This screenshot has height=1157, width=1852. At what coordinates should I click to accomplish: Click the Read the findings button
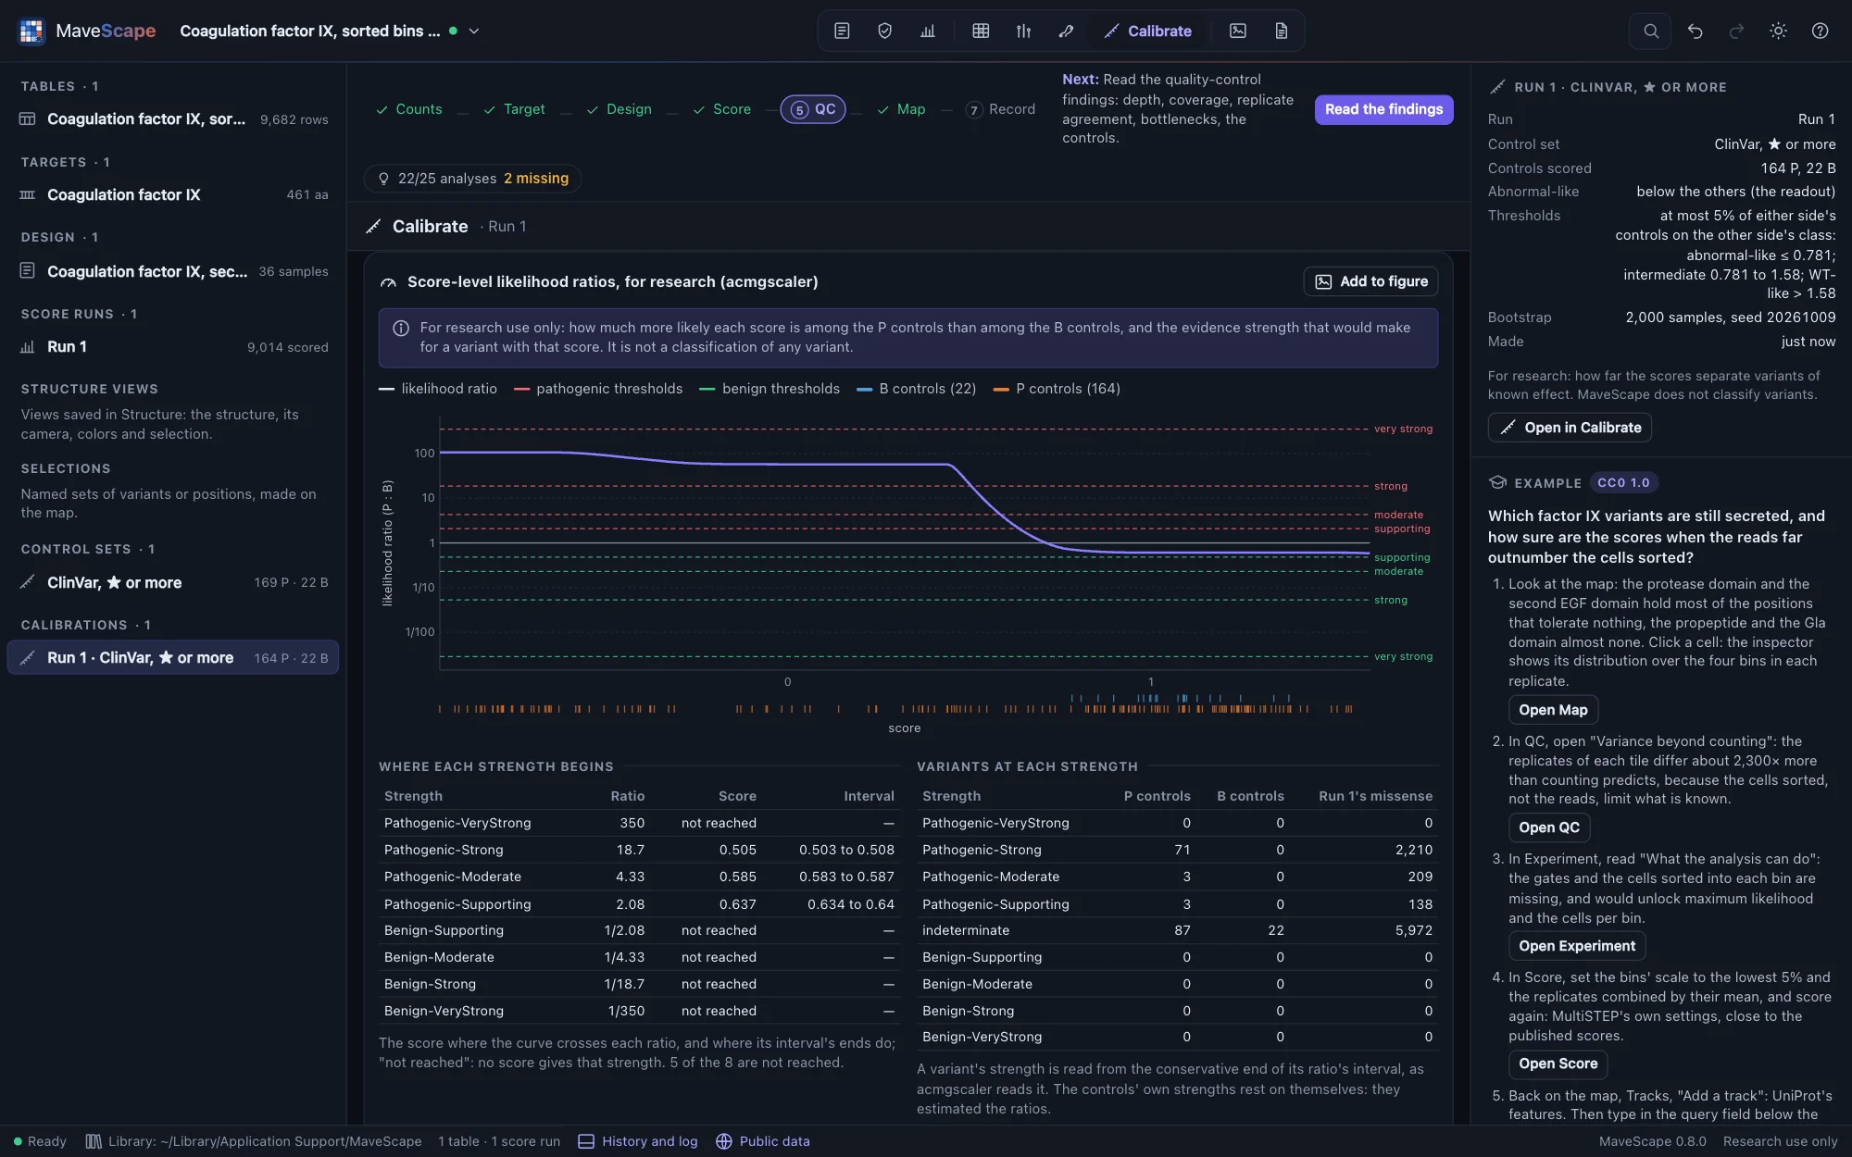pos(1383,109)
